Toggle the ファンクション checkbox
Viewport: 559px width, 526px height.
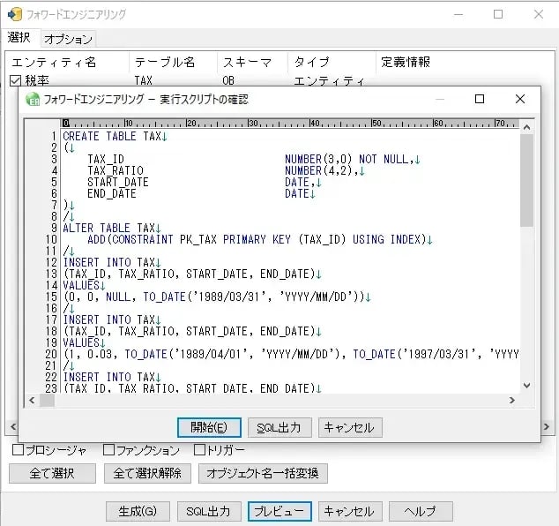tap(109, 450)
